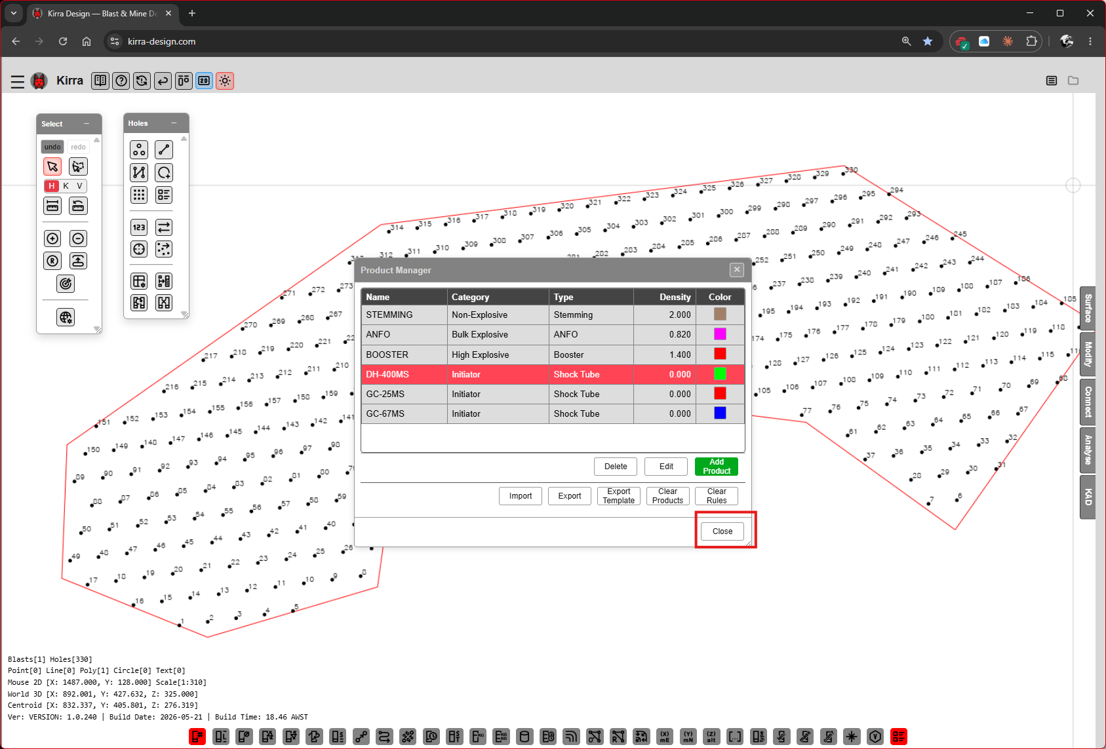Click the ANFO magenta color swatch

point(720,334)
